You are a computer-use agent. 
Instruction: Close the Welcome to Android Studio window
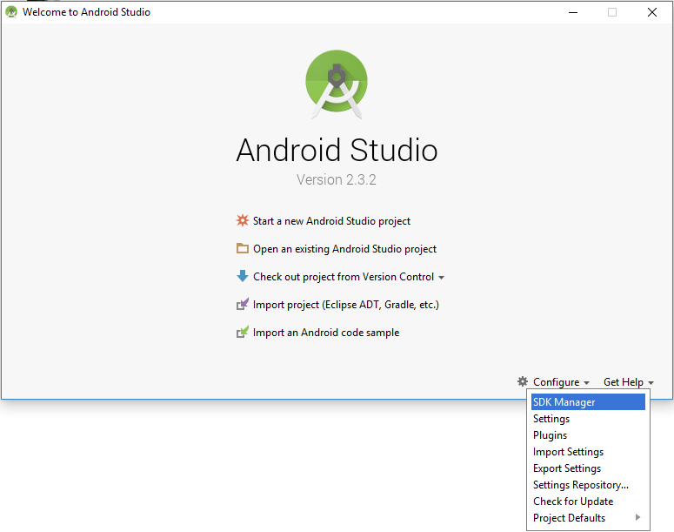(652, 12)
